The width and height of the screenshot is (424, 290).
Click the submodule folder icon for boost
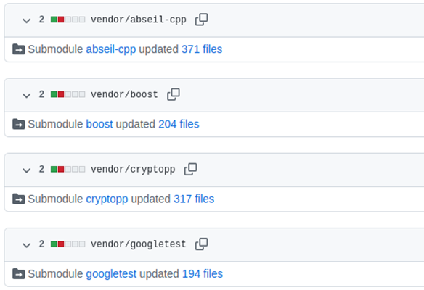[x=19, y=124]
